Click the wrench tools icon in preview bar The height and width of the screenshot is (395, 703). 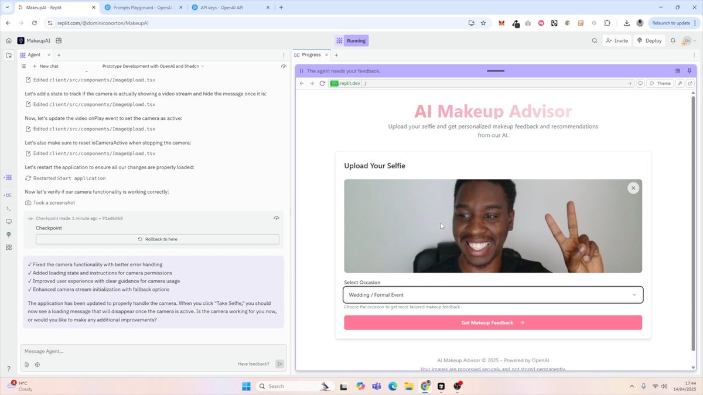[x=680, y=83]
